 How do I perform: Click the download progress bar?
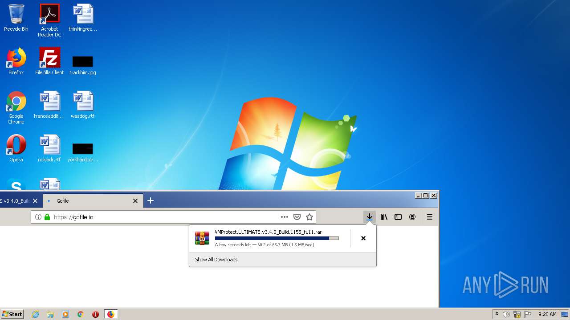click(277, 238)
